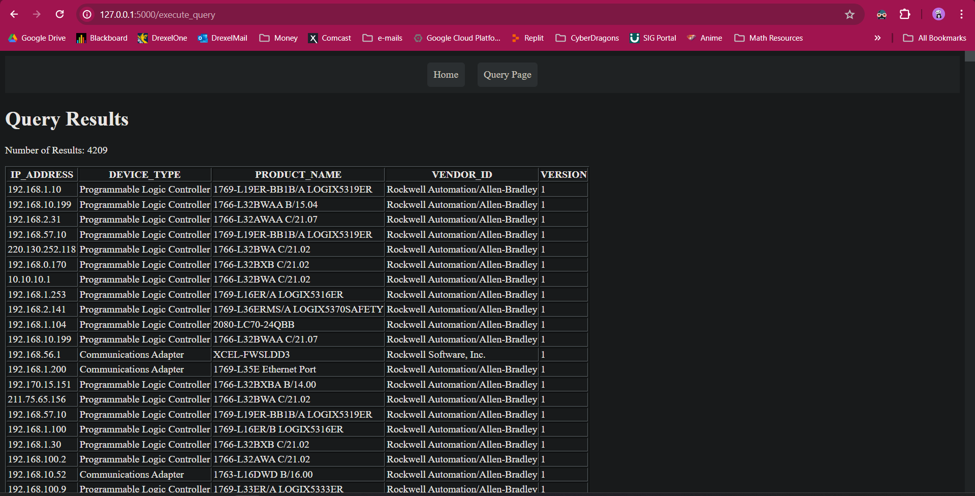Click product cell 1769-L36ERMS/A LOGIX5370SAFETY
This screenshot has height=496, width=975.
click(298, 309)
